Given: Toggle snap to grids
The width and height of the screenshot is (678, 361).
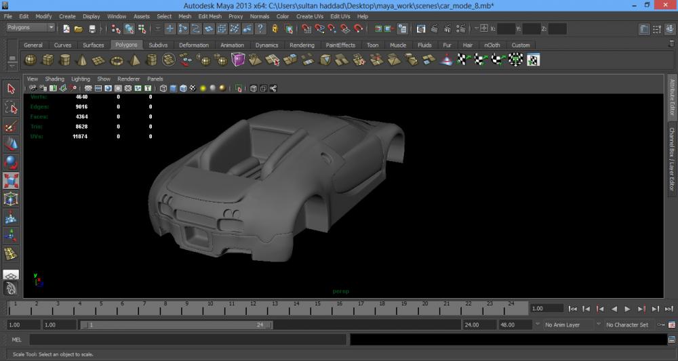Looking at the screenshot, I should click(306, 29).
